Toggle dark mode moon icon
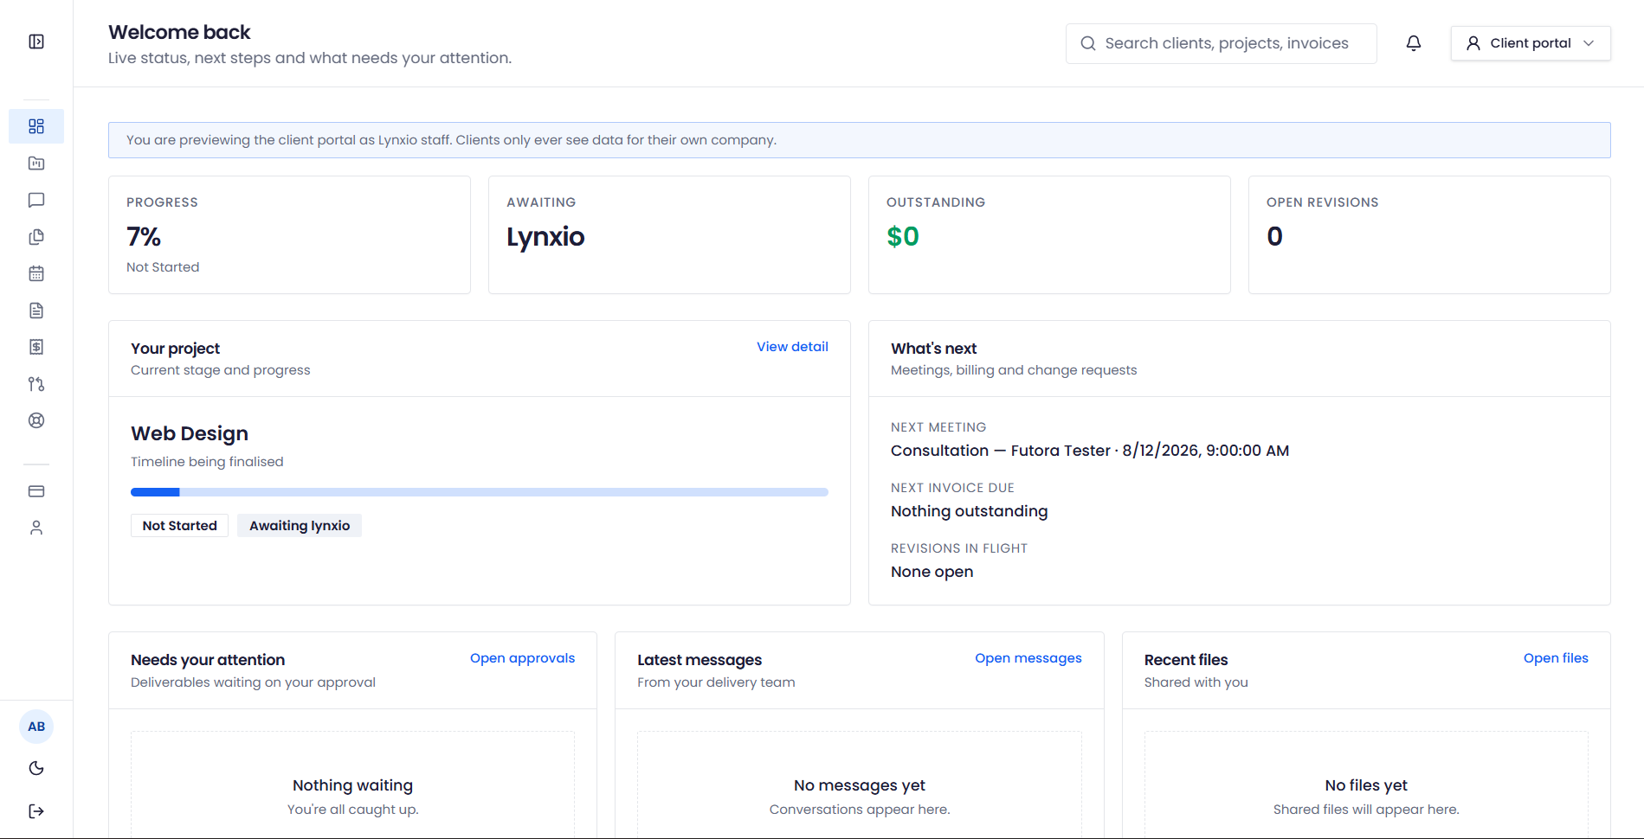Screen dimensions: 1644x839 36,768
